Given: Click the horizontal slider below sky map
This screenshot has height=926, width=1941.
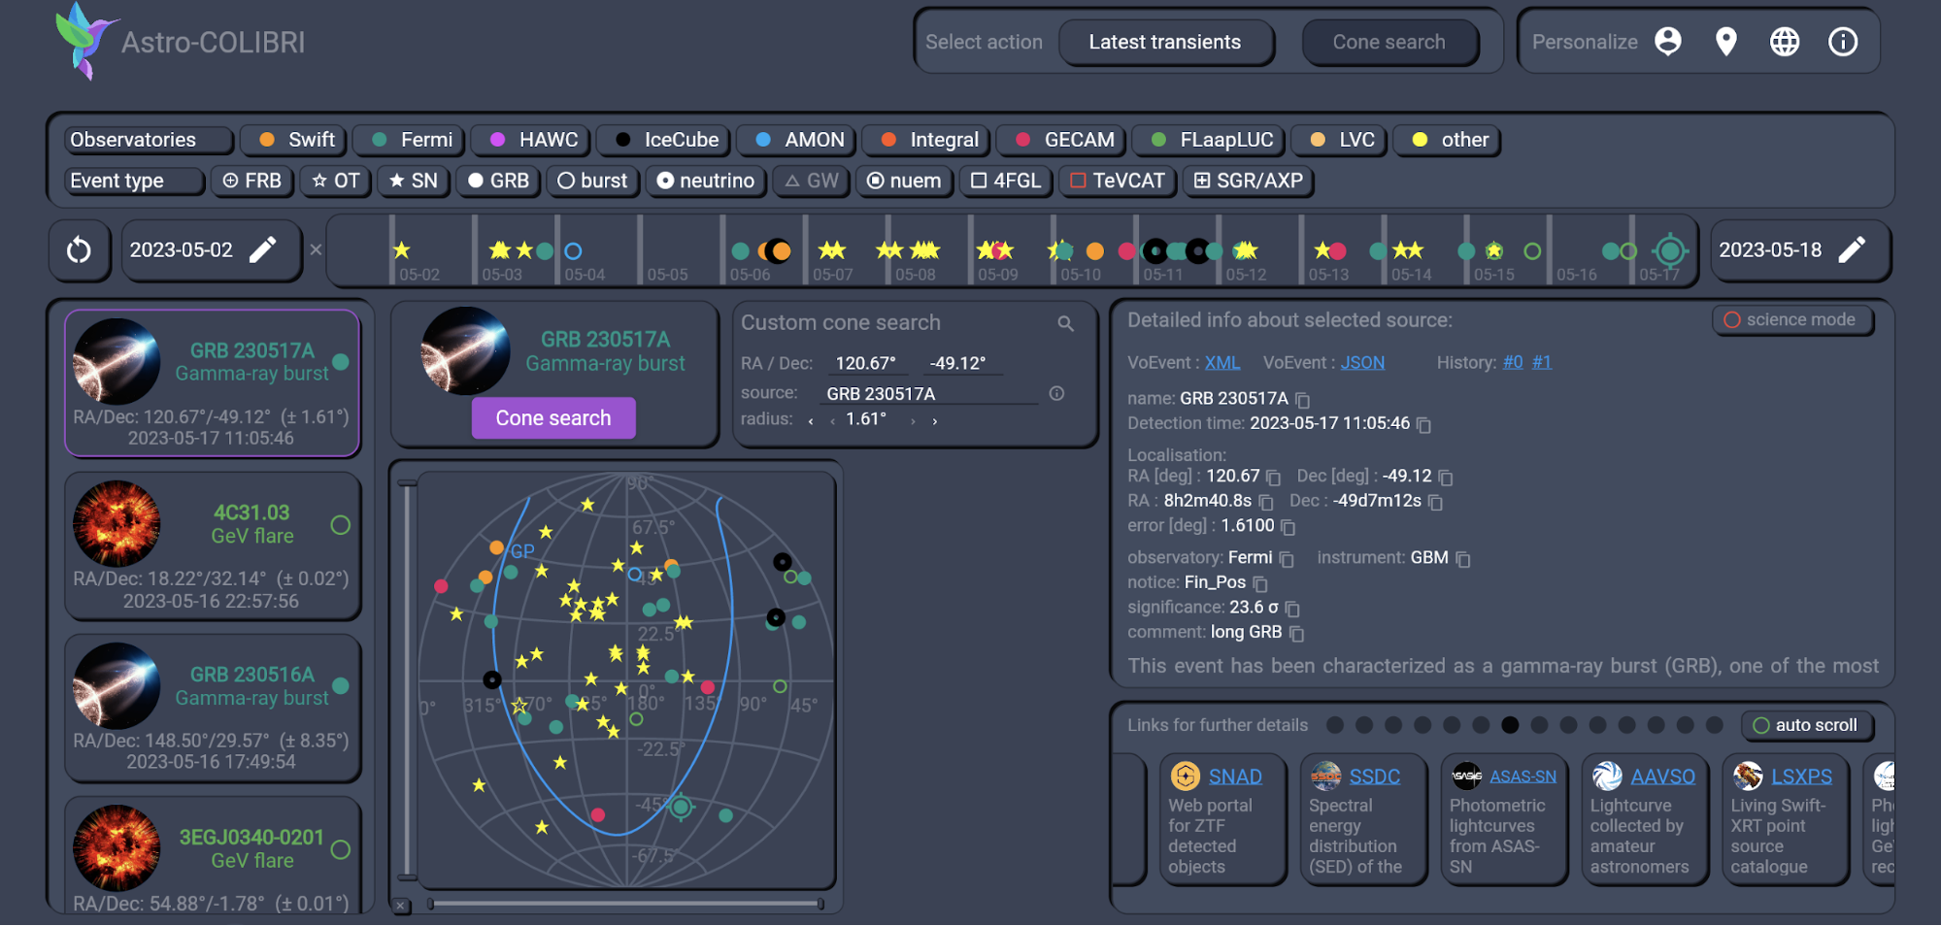Looking at the screenshot, I should point(626,904).
